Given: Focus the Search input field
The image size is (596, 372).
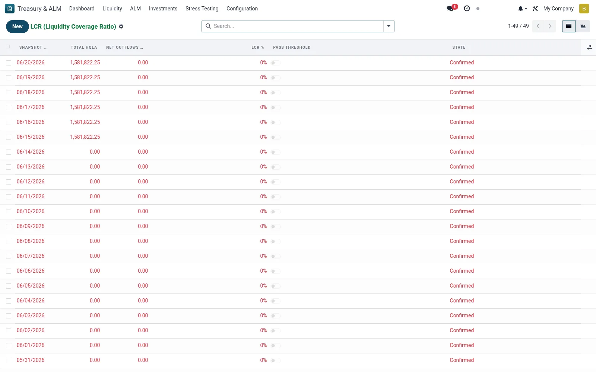Looking at the screenshot, I should 297,26.
